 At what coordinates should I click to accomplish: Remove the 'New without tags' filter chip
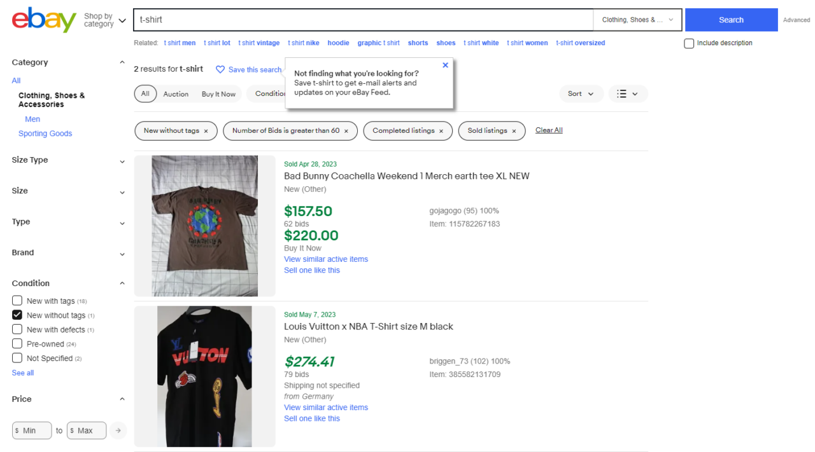tap(206, 130)
